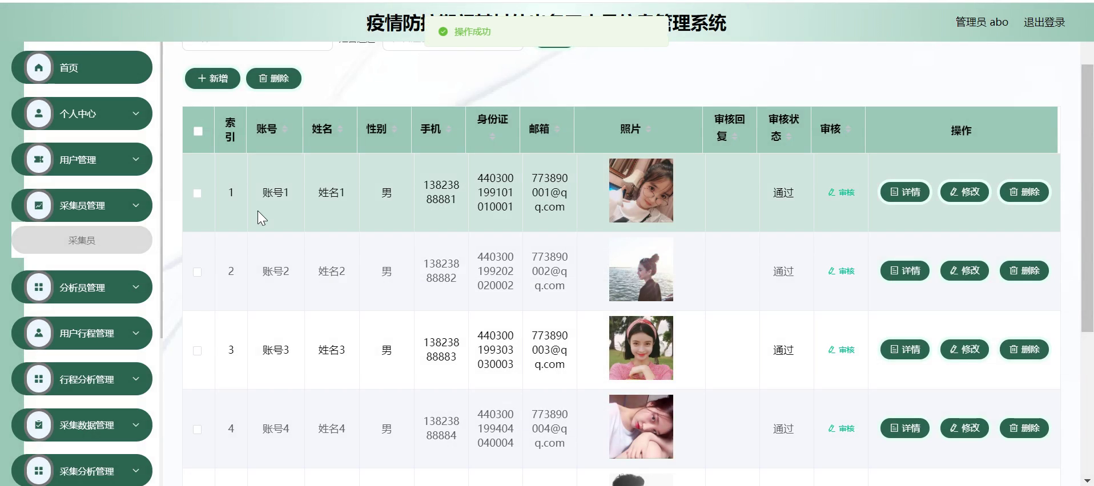Screen dimensions: 1094x486
Task: Click green success checkmark in 操作成功 toast
Action: pyautogui.click(x=443, y=32)
